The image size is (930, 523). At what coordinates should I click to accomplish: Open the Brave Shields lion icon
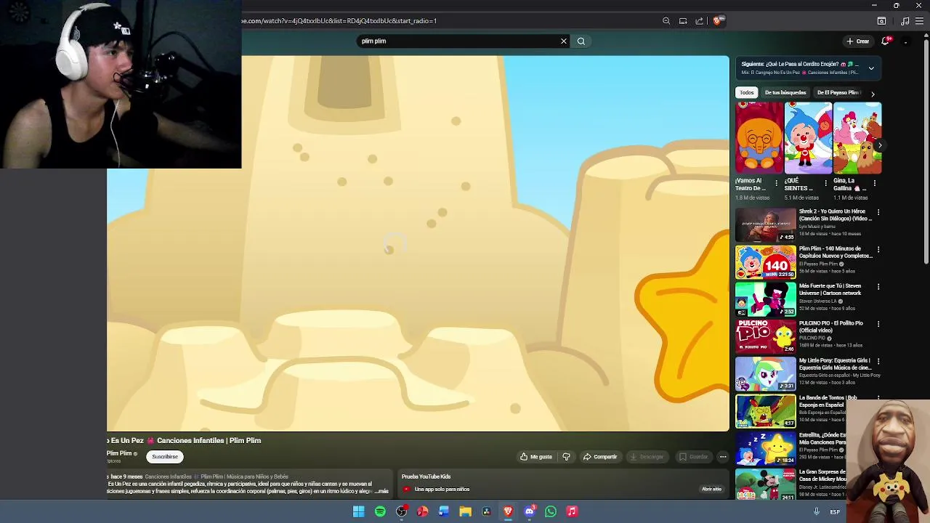pos(717,21)
